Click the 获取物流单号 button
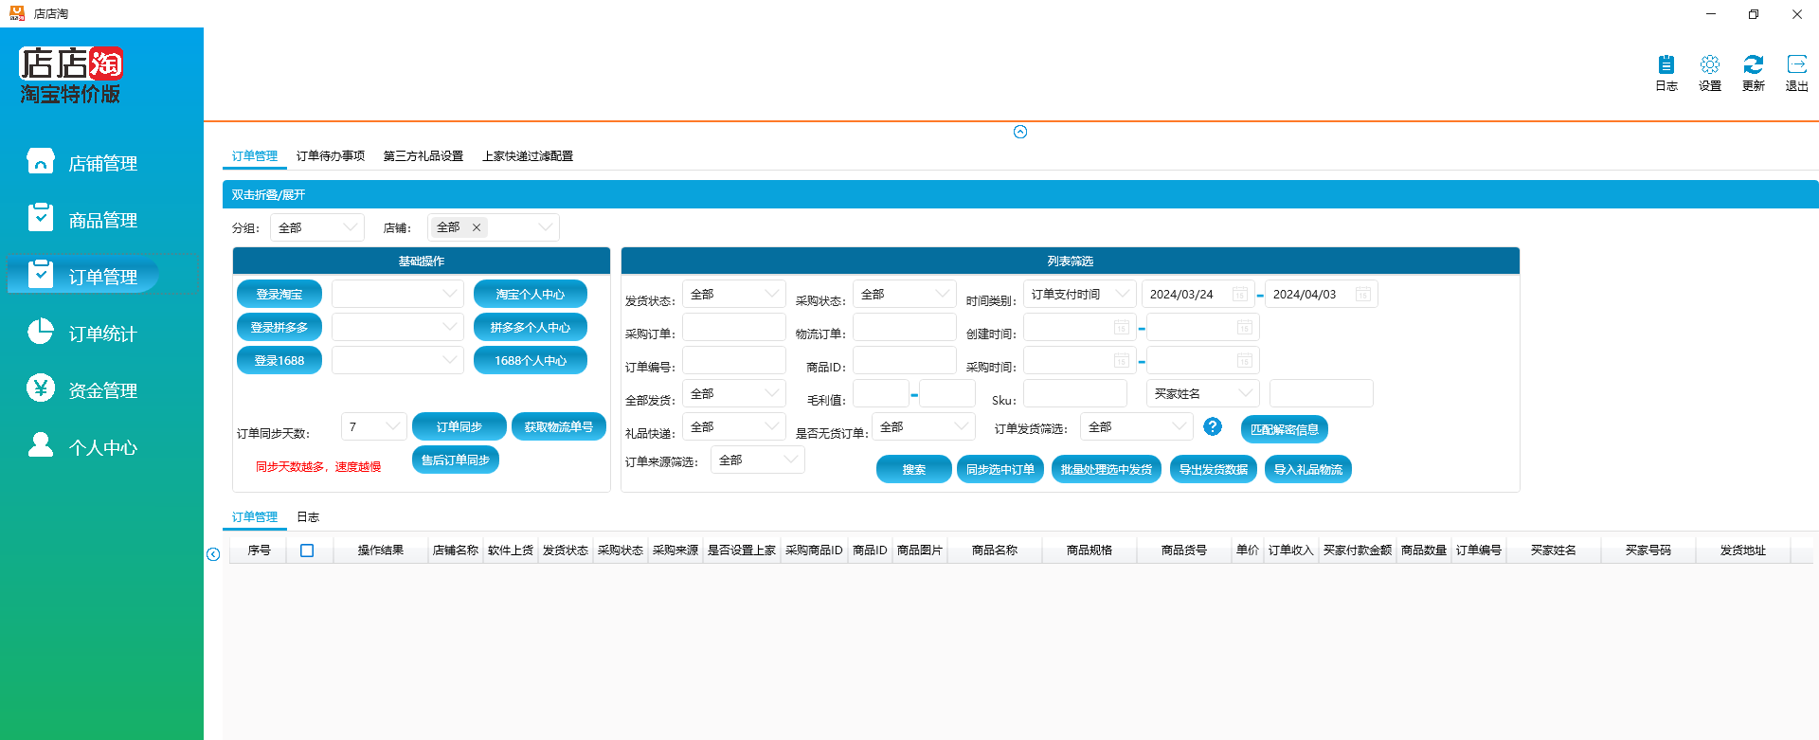The width and height of the screenshot is (1819, 740). (559, 426)
